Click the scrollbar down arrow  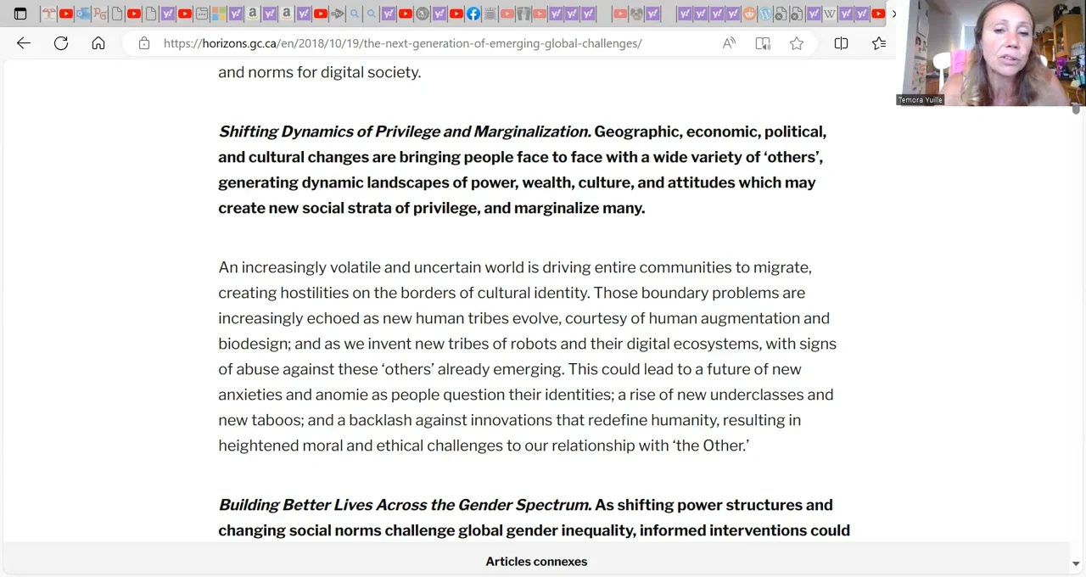coord(1076,563)
